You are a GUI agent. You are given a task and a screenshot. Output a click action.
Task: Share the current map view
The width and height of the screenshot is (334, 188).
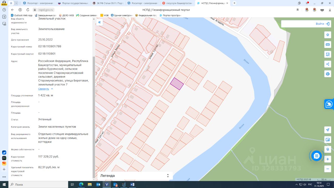tap(328, 64)
